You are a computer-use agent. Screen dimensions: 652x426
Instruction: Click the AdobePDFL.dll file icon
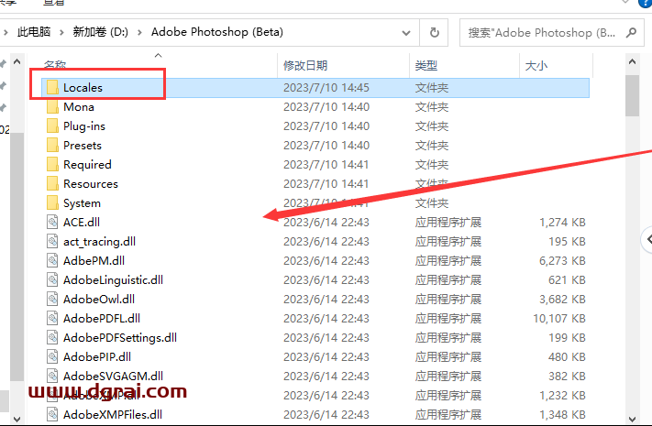click(x=52, y=319)
